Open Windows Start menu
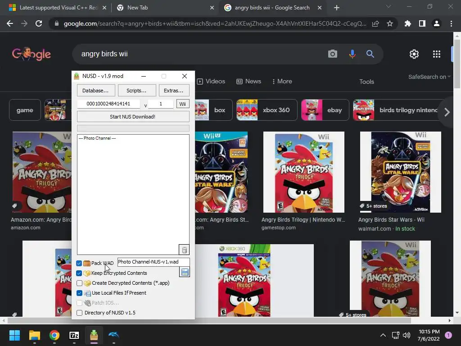This screenshot has height=346, width=461. [14, 335]
